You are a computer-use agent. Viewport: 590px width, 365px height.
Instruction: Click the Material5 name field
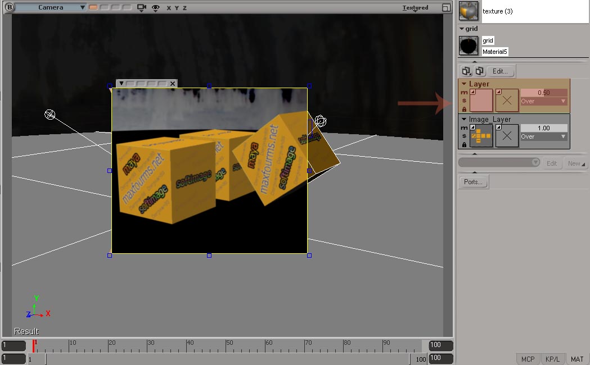(x=495, y=52)
